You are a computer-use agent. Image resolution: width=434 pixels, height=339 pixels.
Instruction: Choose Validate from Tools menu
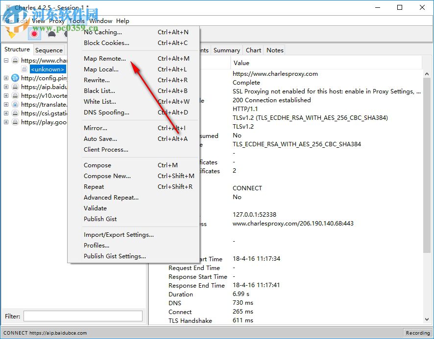133,208
